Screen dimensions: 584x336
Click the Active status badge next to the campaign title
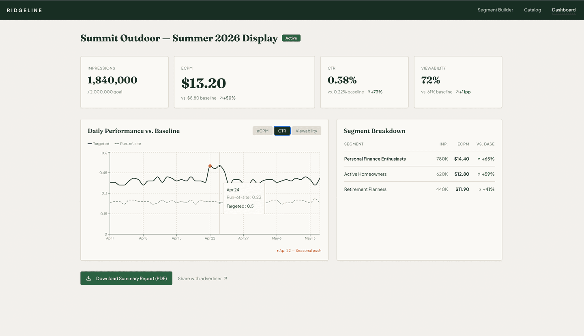click(x=291, y=38)
